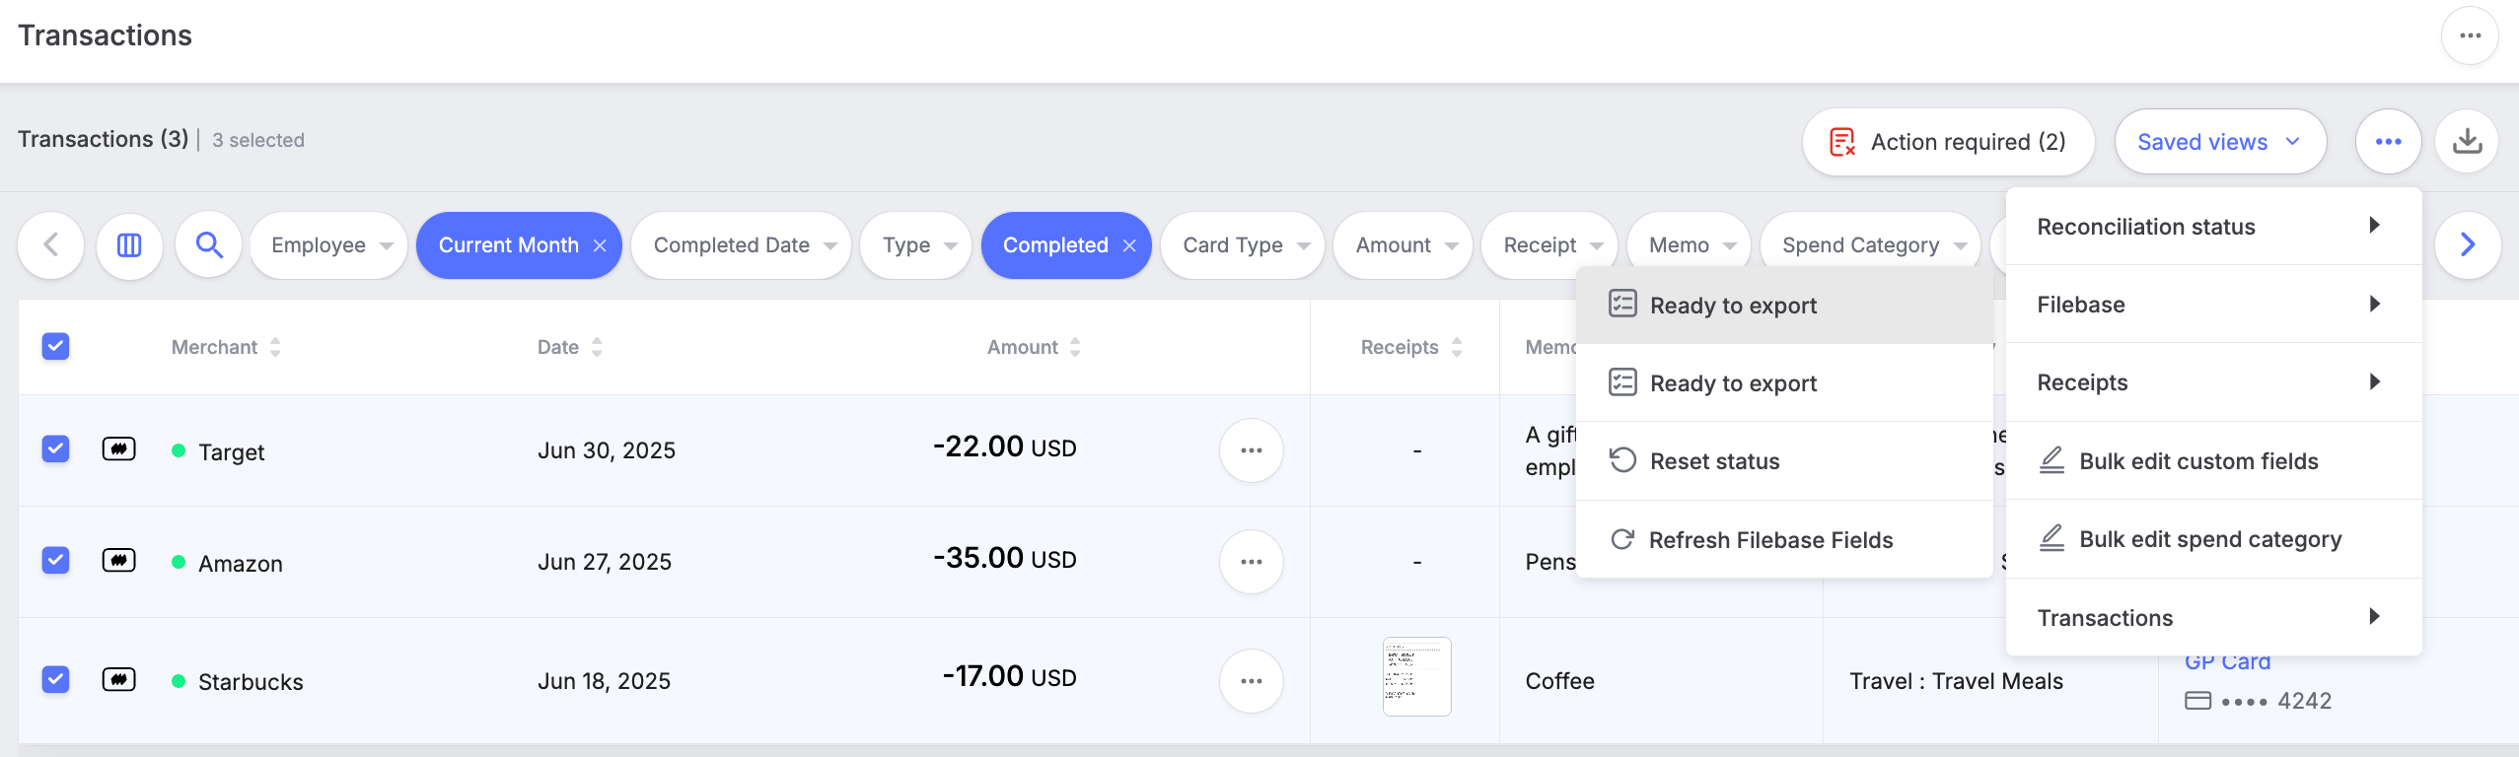The width and height of the screenshot is (2519, 757).
Task: Expand the Receipts submenu
Action: [x=2213, y=382]
